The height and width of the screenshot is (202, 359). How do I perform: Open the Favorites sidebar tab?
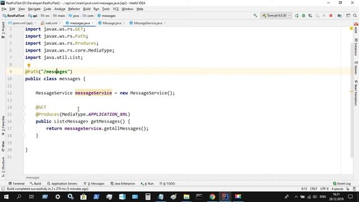point(3,126)
